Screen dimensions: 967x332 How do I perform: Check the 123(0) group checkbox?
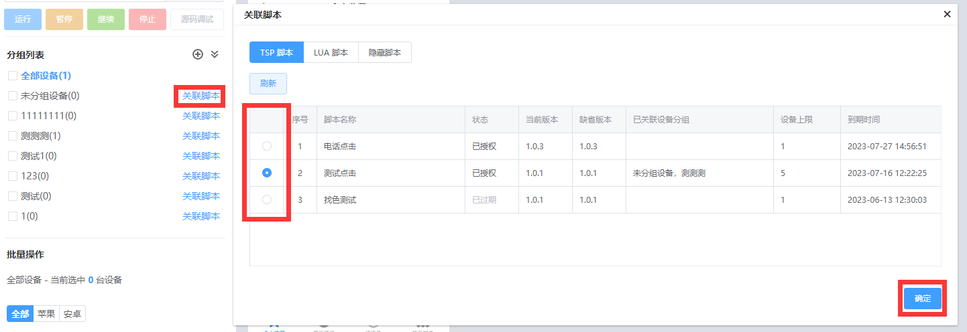[12, 176]
